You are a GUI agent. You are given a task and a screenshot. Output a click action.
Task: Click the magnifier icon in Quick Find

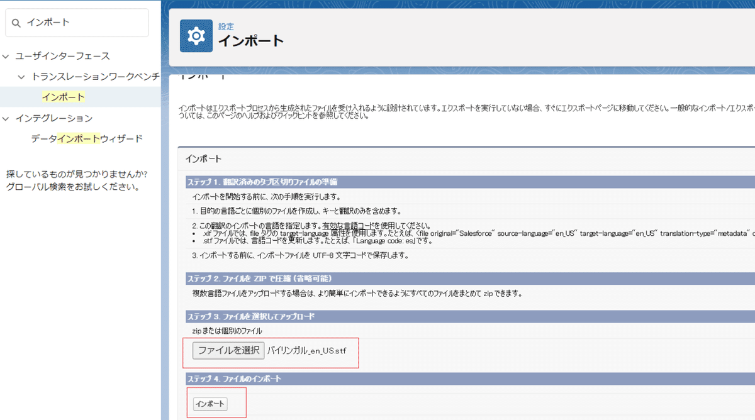click(x=16, y=23)
